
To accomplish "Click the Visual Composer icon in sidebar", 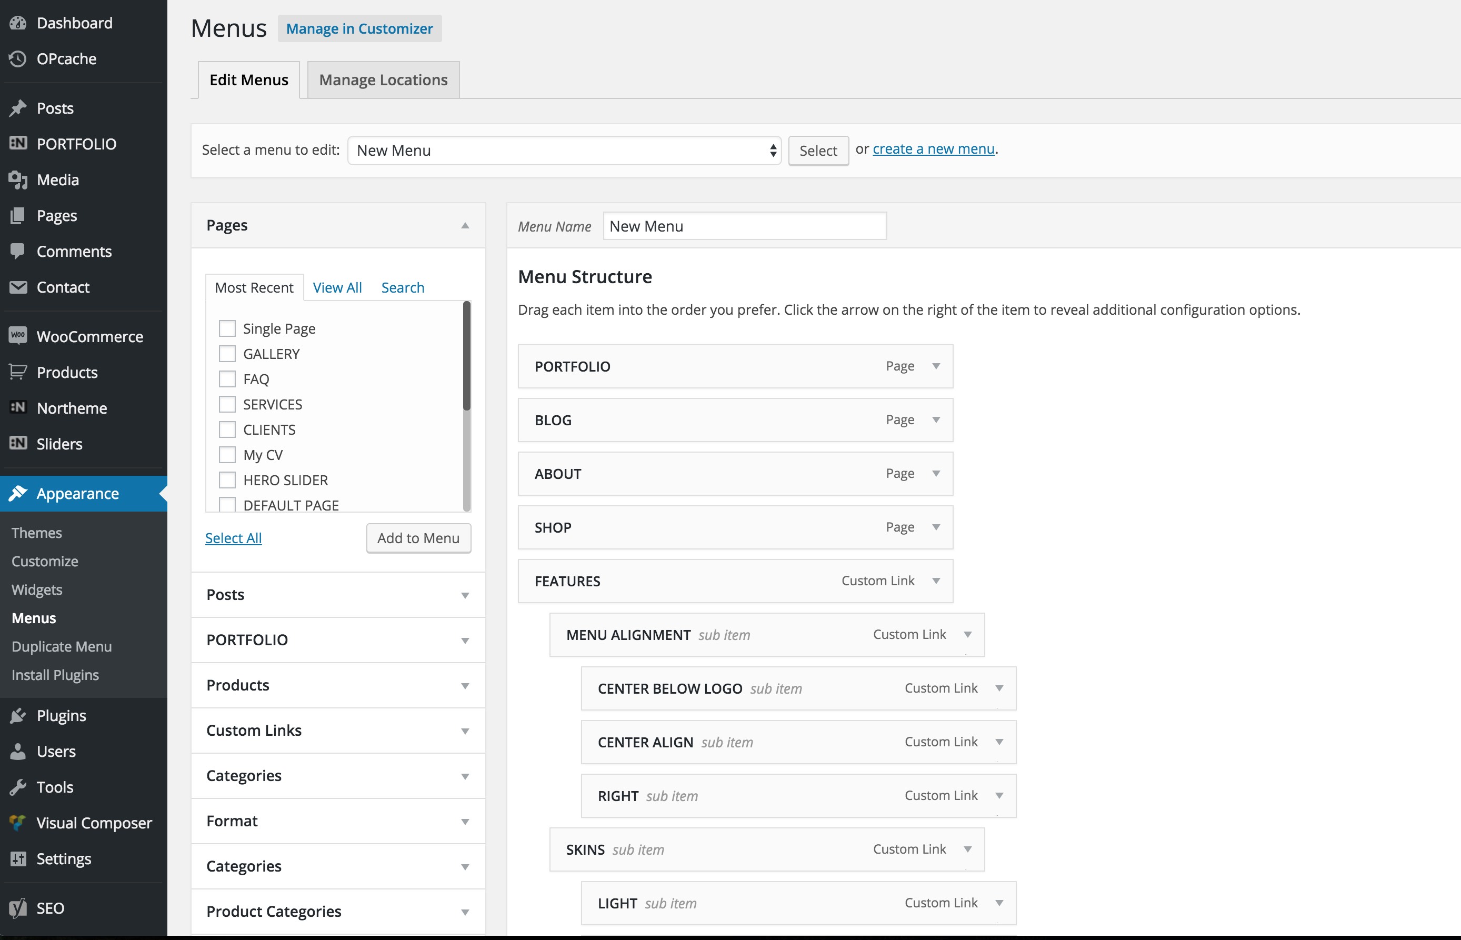I will tap(17, 822).
